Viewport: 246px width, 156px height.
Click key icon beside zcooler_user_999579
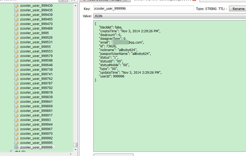(x=16, y=56)
